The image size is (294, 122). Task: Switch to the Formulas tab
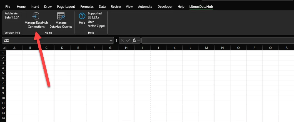[x=87, y=7]
